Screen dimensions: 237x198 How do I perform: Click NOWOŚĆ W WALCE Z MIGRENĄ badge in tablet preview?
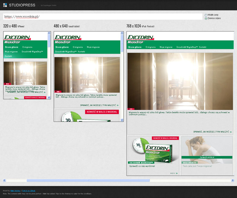102,112
